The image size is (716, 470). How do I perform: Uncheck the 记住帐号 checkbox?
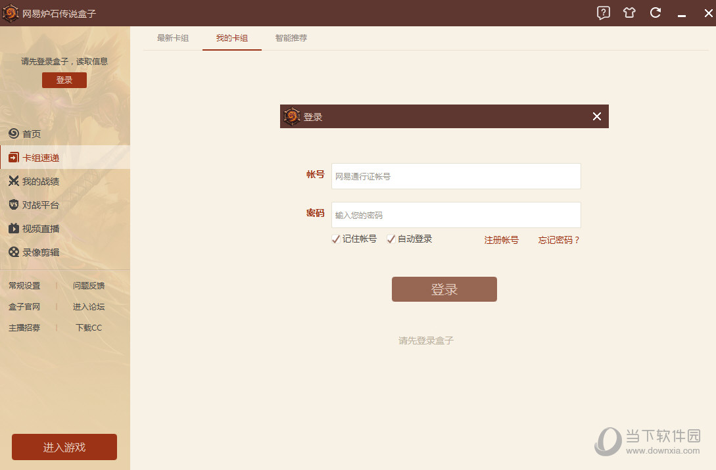pos(335,239)
